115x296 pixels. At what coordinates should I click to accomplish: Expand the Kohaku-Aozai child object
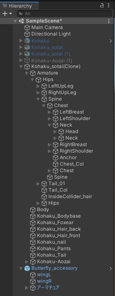click(27, 262)
